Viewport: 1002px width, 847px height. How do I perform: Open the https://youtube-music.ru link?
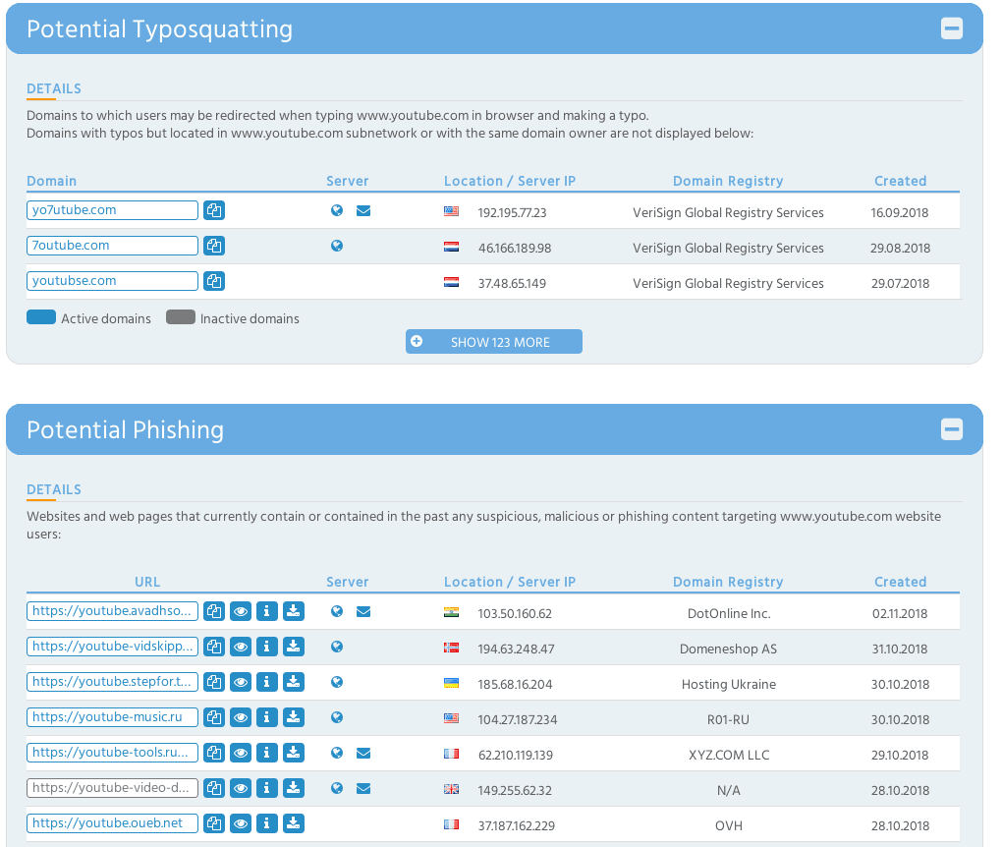point(112,717)
